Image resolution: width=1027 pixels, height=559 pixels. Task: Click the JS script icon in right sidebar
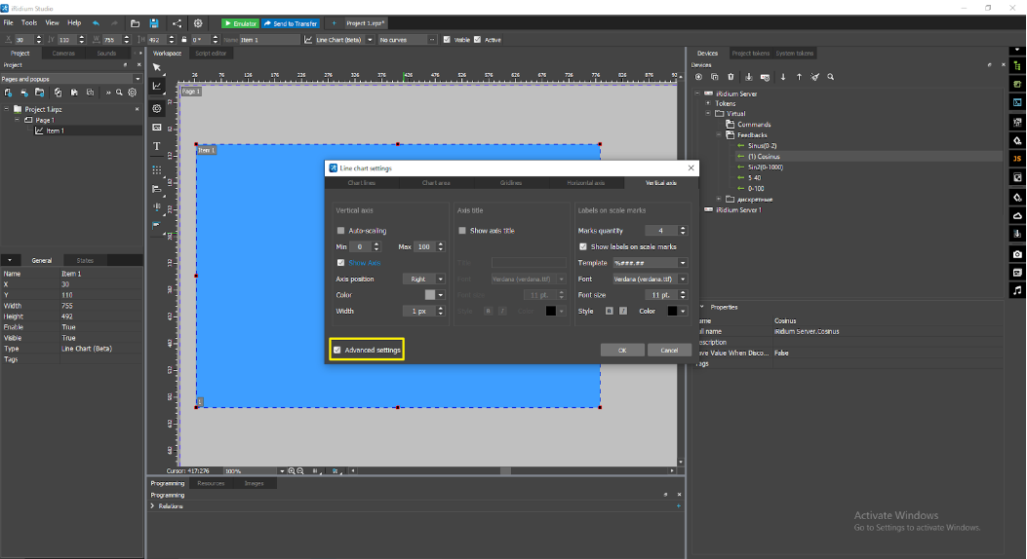1017,158
